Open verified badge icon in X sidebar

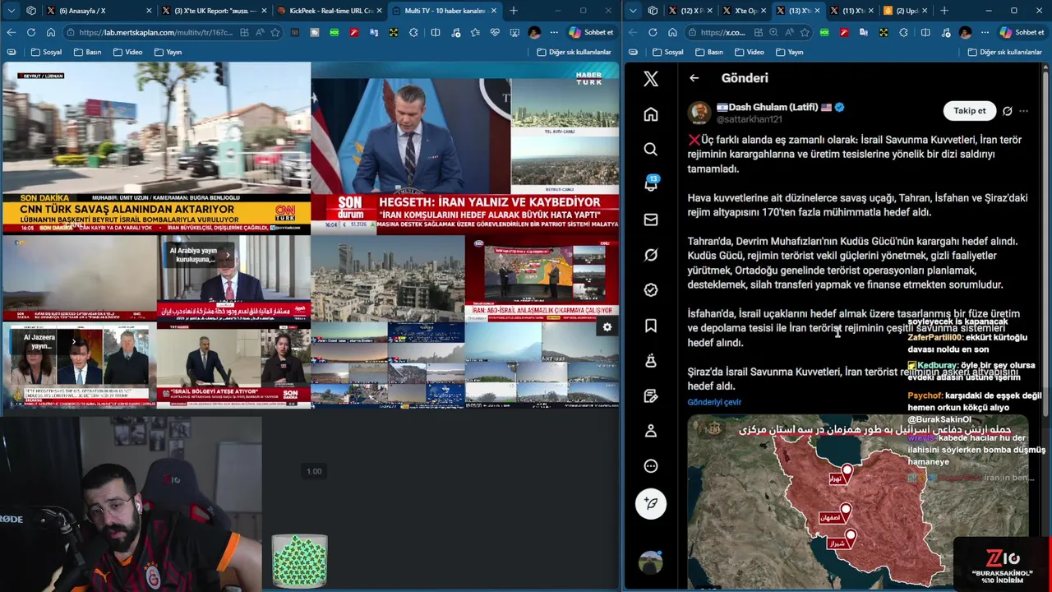tap(651, 290)
